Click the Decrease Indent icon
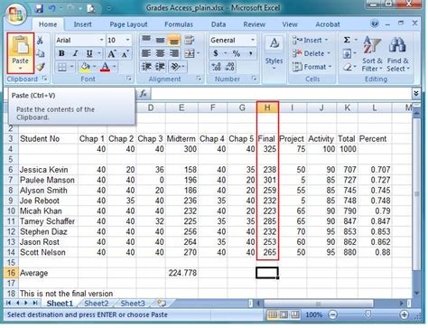 coord(146,67)
